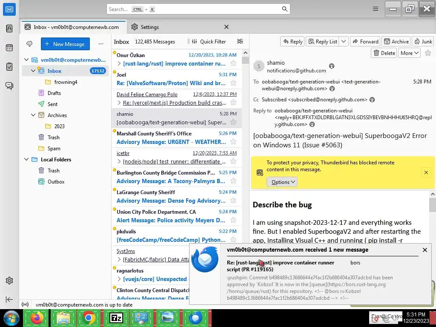Screen dimensions: 436x327
Task: Open 7-Zip from the taskbar
Action: (x=116, y=318)
